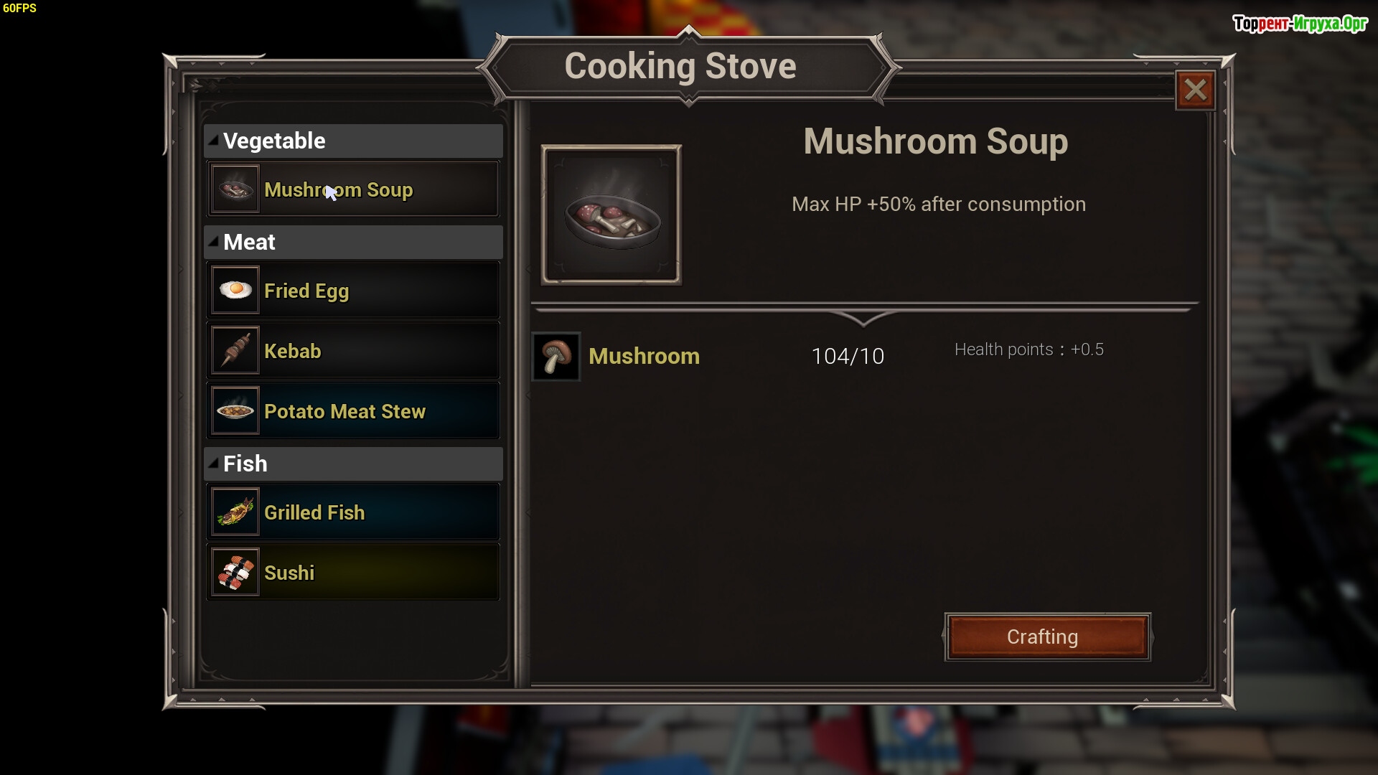This screenshot has width=1378, height=775.
Task: Start cooking with the Crafting button
Action: 1048,637
